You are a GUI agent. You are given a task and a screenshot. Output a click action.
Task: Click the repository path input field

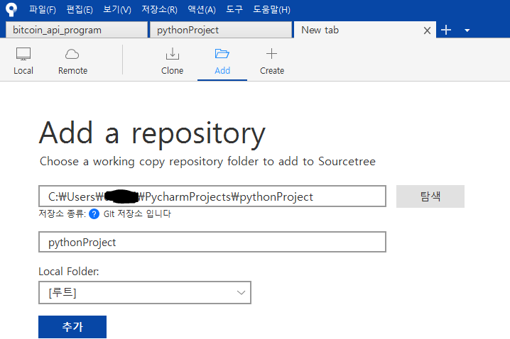pyautogui.click(x=212, y=196)
